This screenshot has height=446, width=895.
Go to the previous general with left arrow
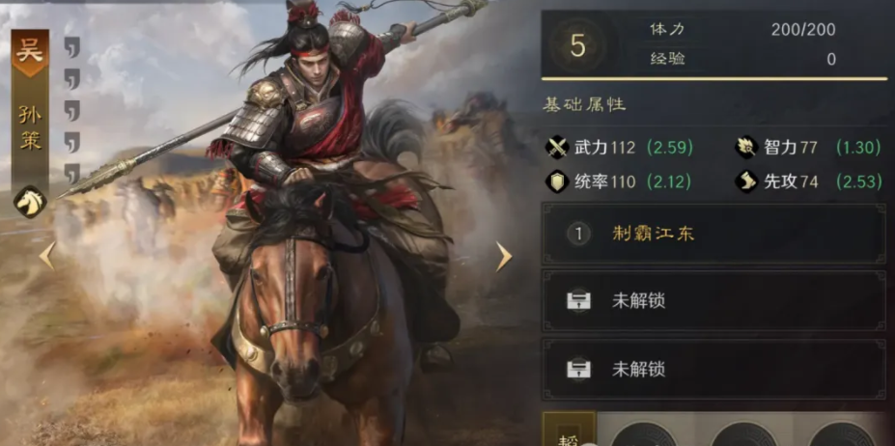[46, 255]
